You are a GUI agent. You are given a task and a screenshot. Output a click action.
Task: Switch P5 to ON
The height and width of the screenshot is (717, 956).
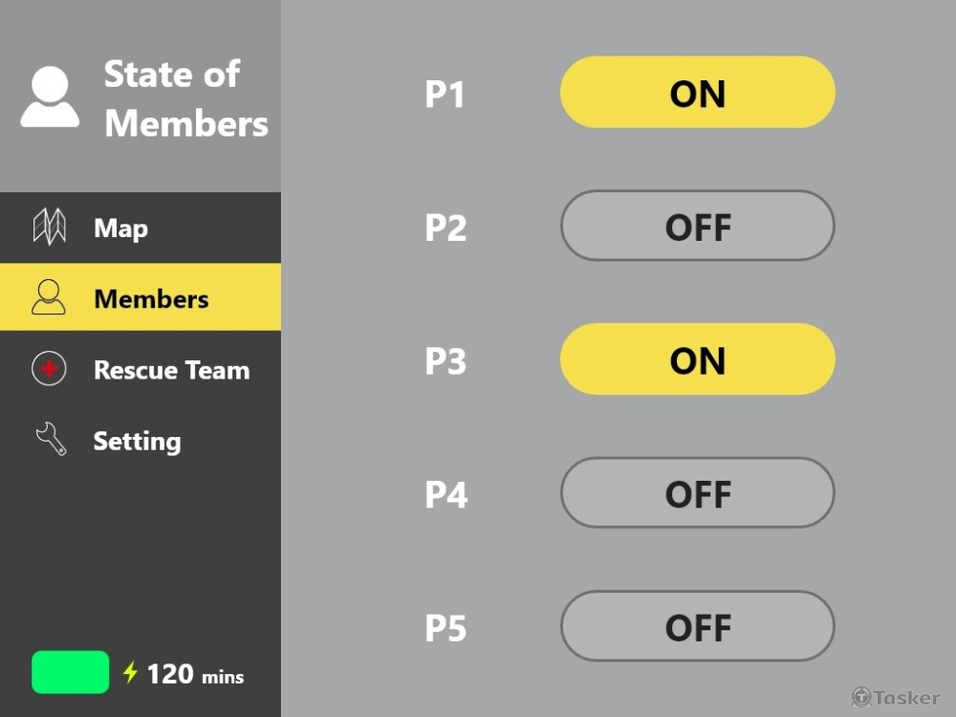point(697,627)
